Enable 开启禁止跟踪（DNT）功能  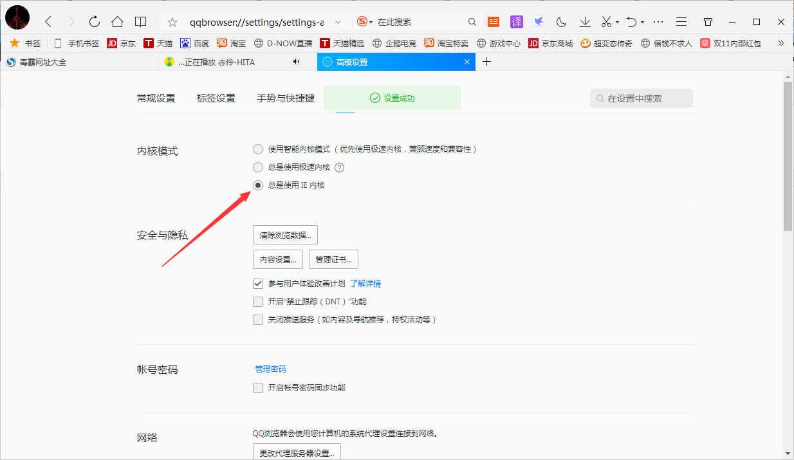(258, 301)
